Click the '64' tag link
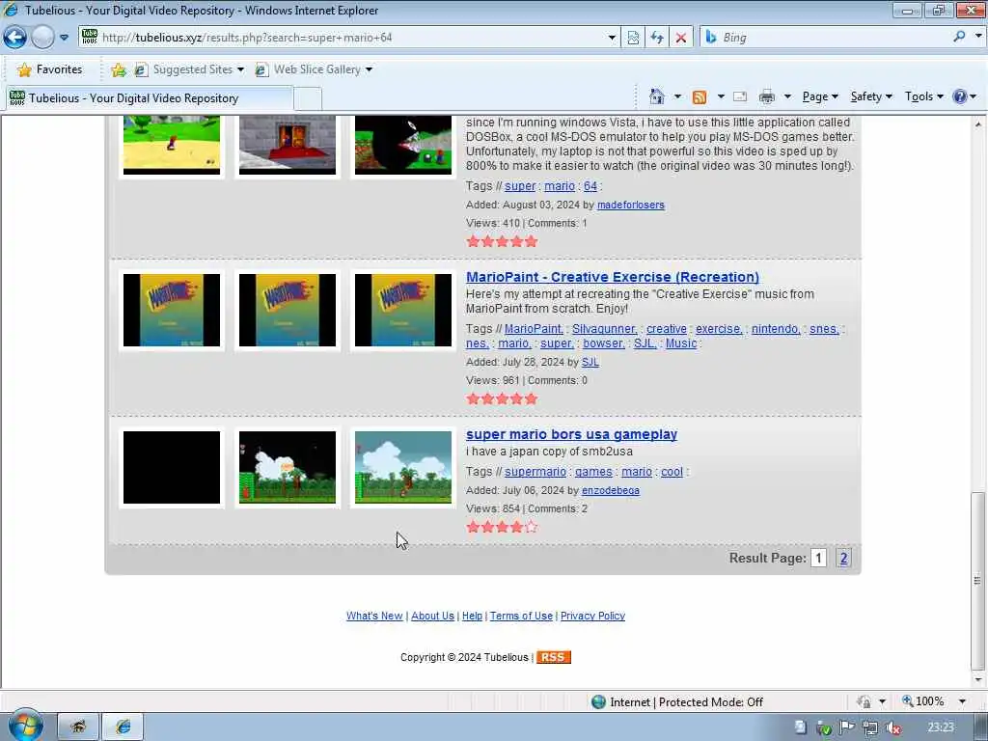The width and height of the screenshot is (988, 741). [590, 186]
